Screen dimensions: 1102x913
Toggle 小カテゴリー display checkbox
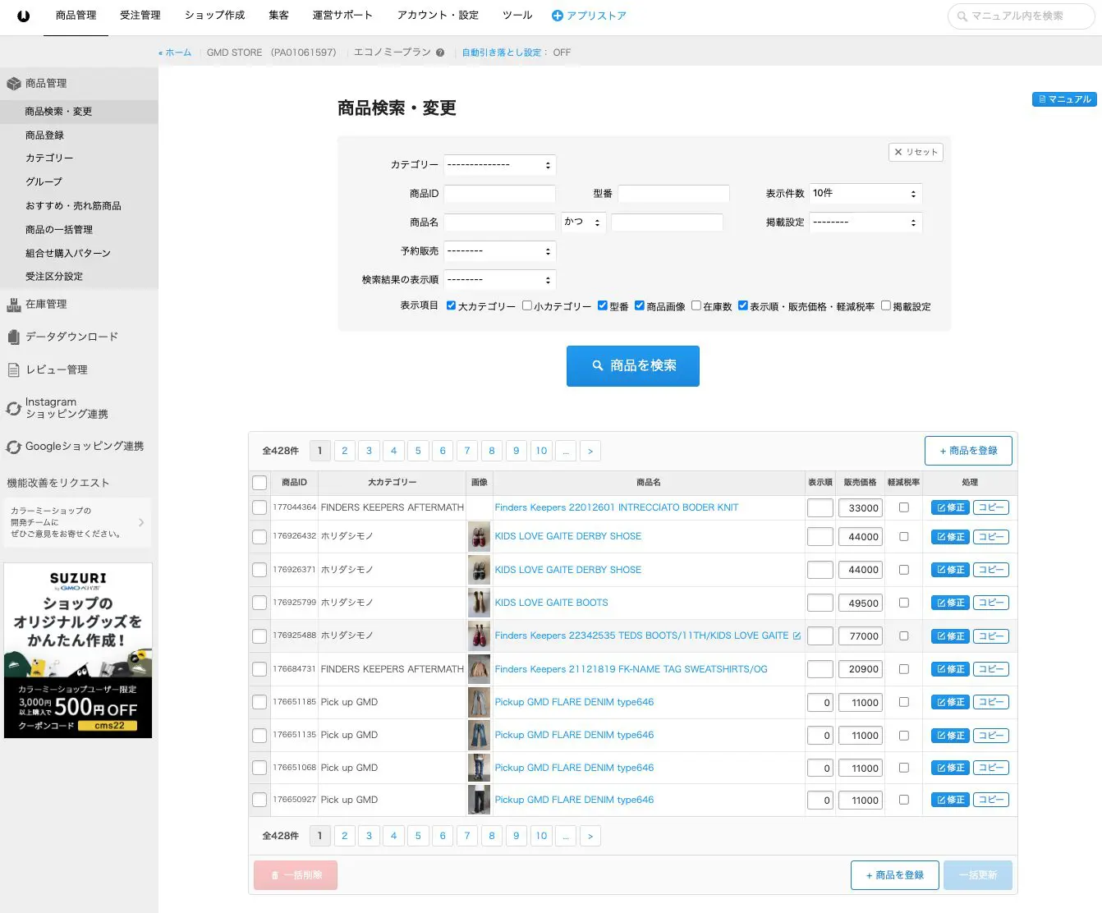(x=527, y=305)
